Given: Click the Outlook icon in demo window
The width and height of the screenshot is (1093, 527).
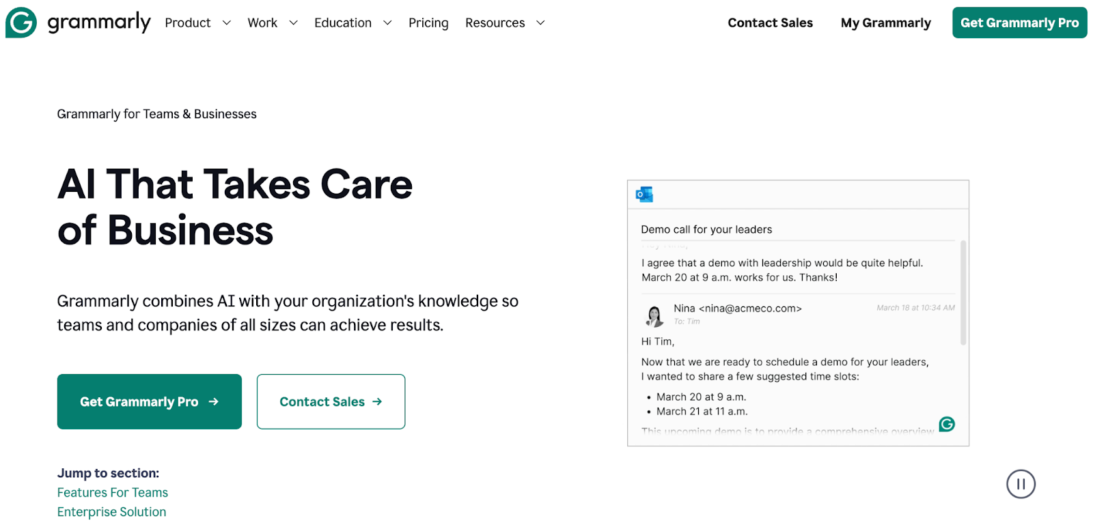Looking at the screenshot, I should click(644, 195).
